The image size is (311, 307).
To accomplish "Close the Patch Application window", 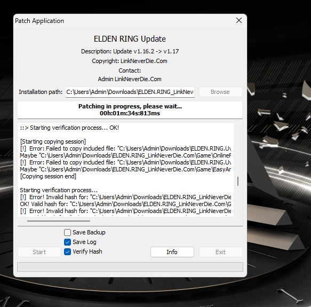I will tap(239, 20).
